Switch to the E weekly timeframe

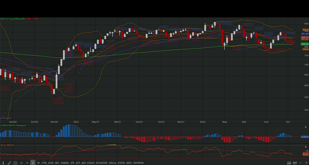(33, 163)
